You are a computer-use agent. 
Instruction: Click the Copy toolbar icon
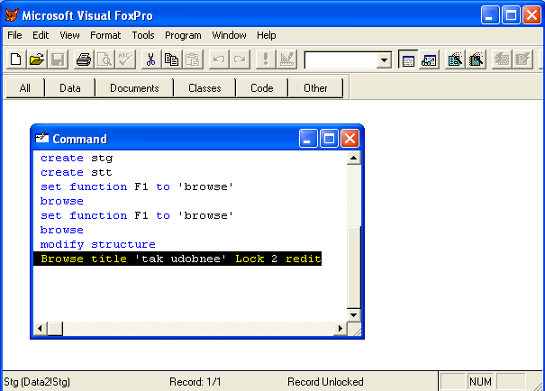[x=171, y=59]
